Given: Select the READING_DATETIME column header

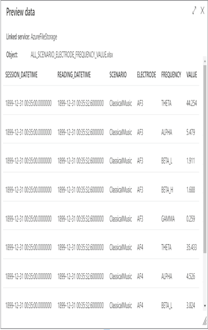Looking at the screenshot, I should tap(74, 75).
